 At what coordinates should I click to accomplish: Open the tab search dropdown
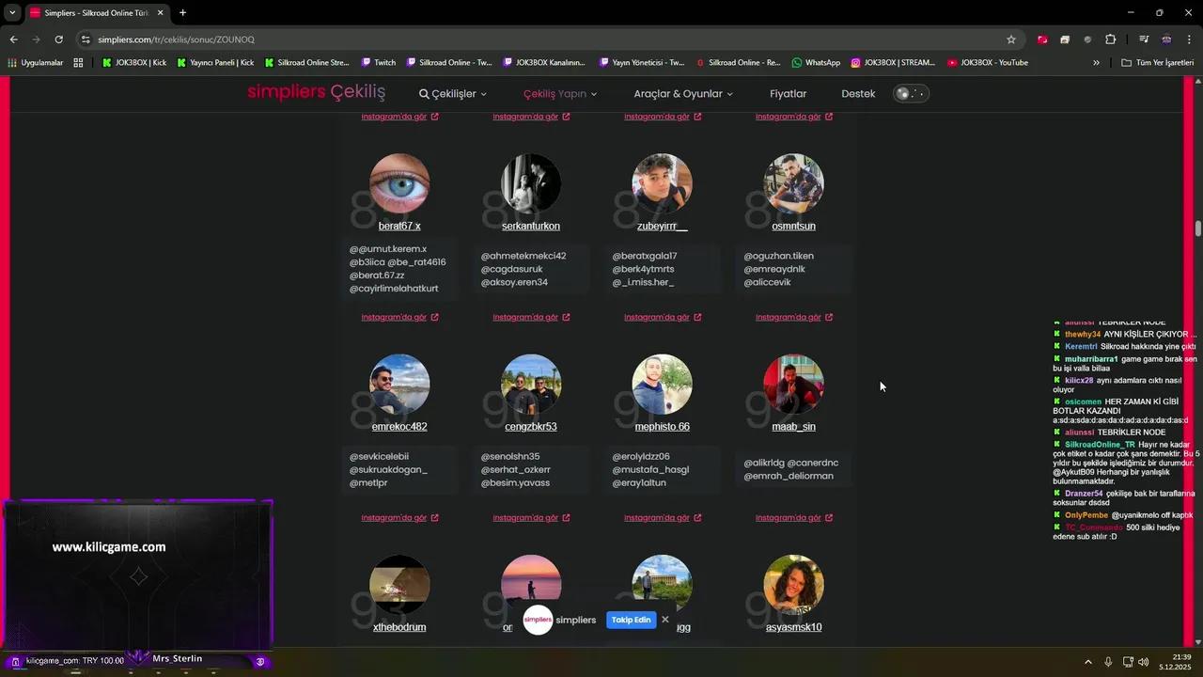12,13
